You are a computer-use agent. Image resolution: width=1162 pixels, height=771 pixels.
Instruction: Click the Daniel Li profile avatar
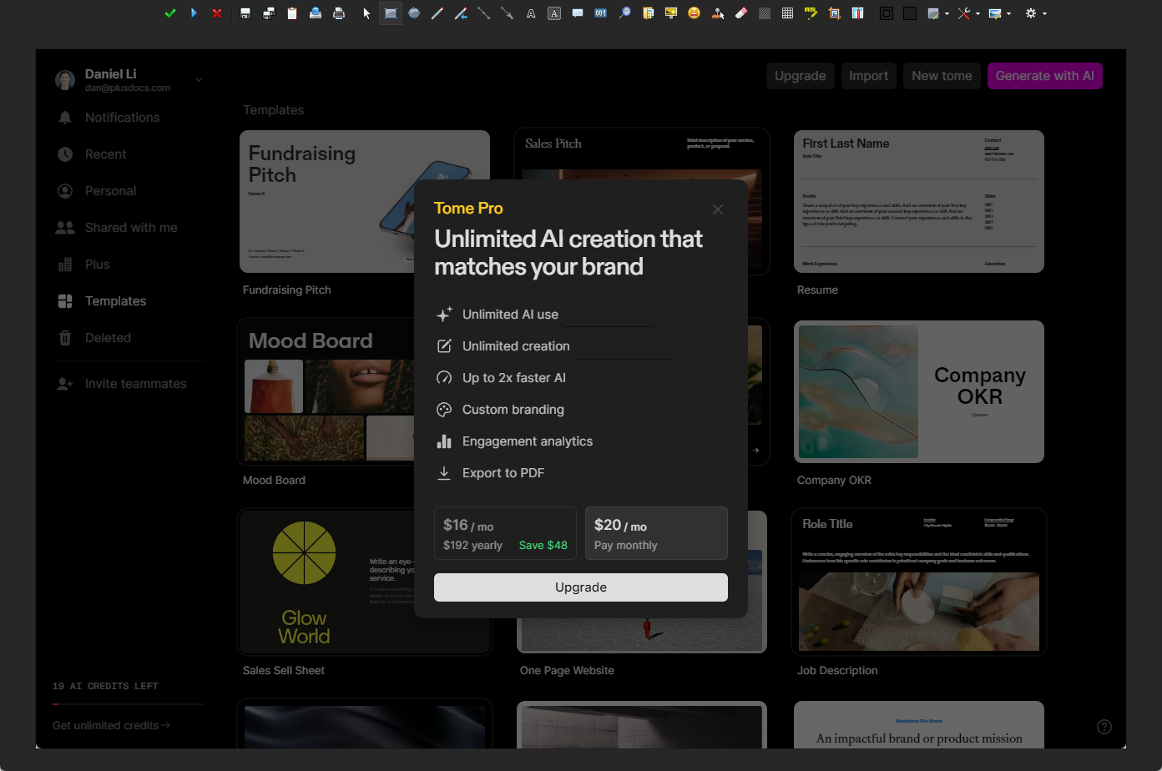point(65,80)
